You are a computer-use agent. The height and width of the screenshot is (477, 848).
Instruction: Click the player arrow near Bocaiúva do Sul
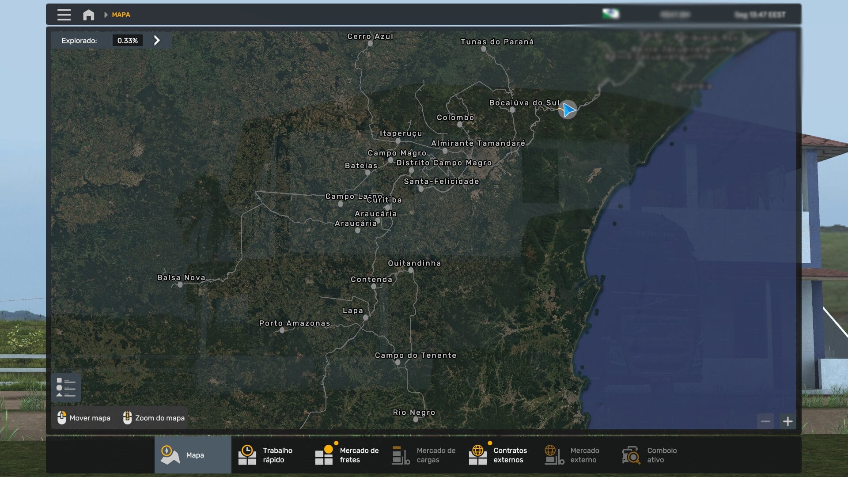(568, 110)
